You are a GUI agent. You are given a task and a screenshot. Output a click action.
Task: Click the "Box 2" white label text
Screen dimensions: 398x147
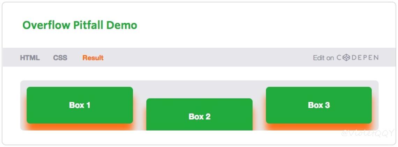click(199, 117)
